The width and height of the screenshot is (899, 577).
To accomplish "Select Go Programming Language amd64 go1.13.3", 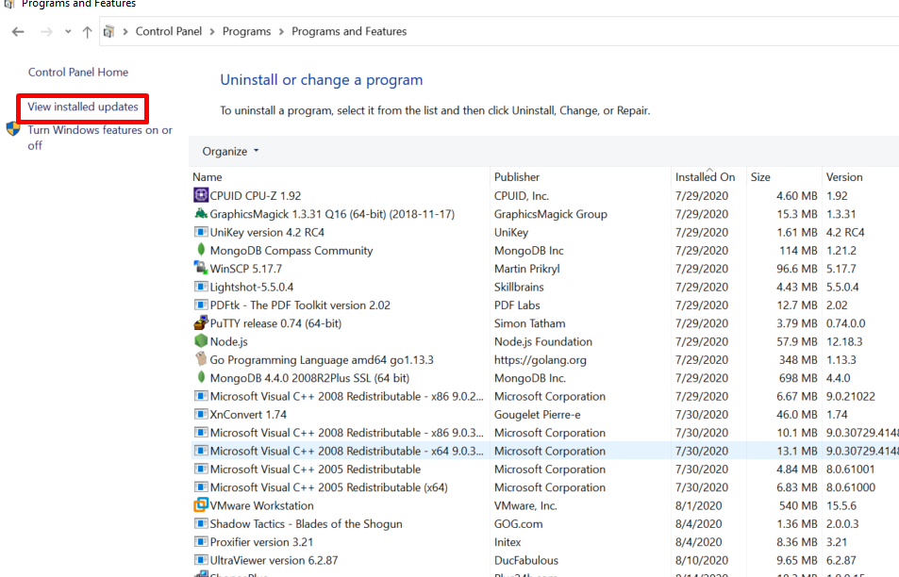I will 322,360.
